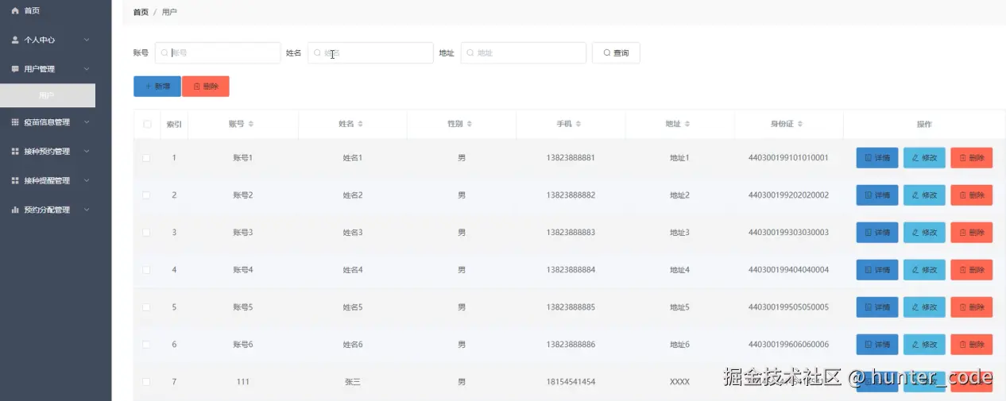Check the checkbox for row 账号2
This screenshot has height=401, width=1006.
[146, 195]
